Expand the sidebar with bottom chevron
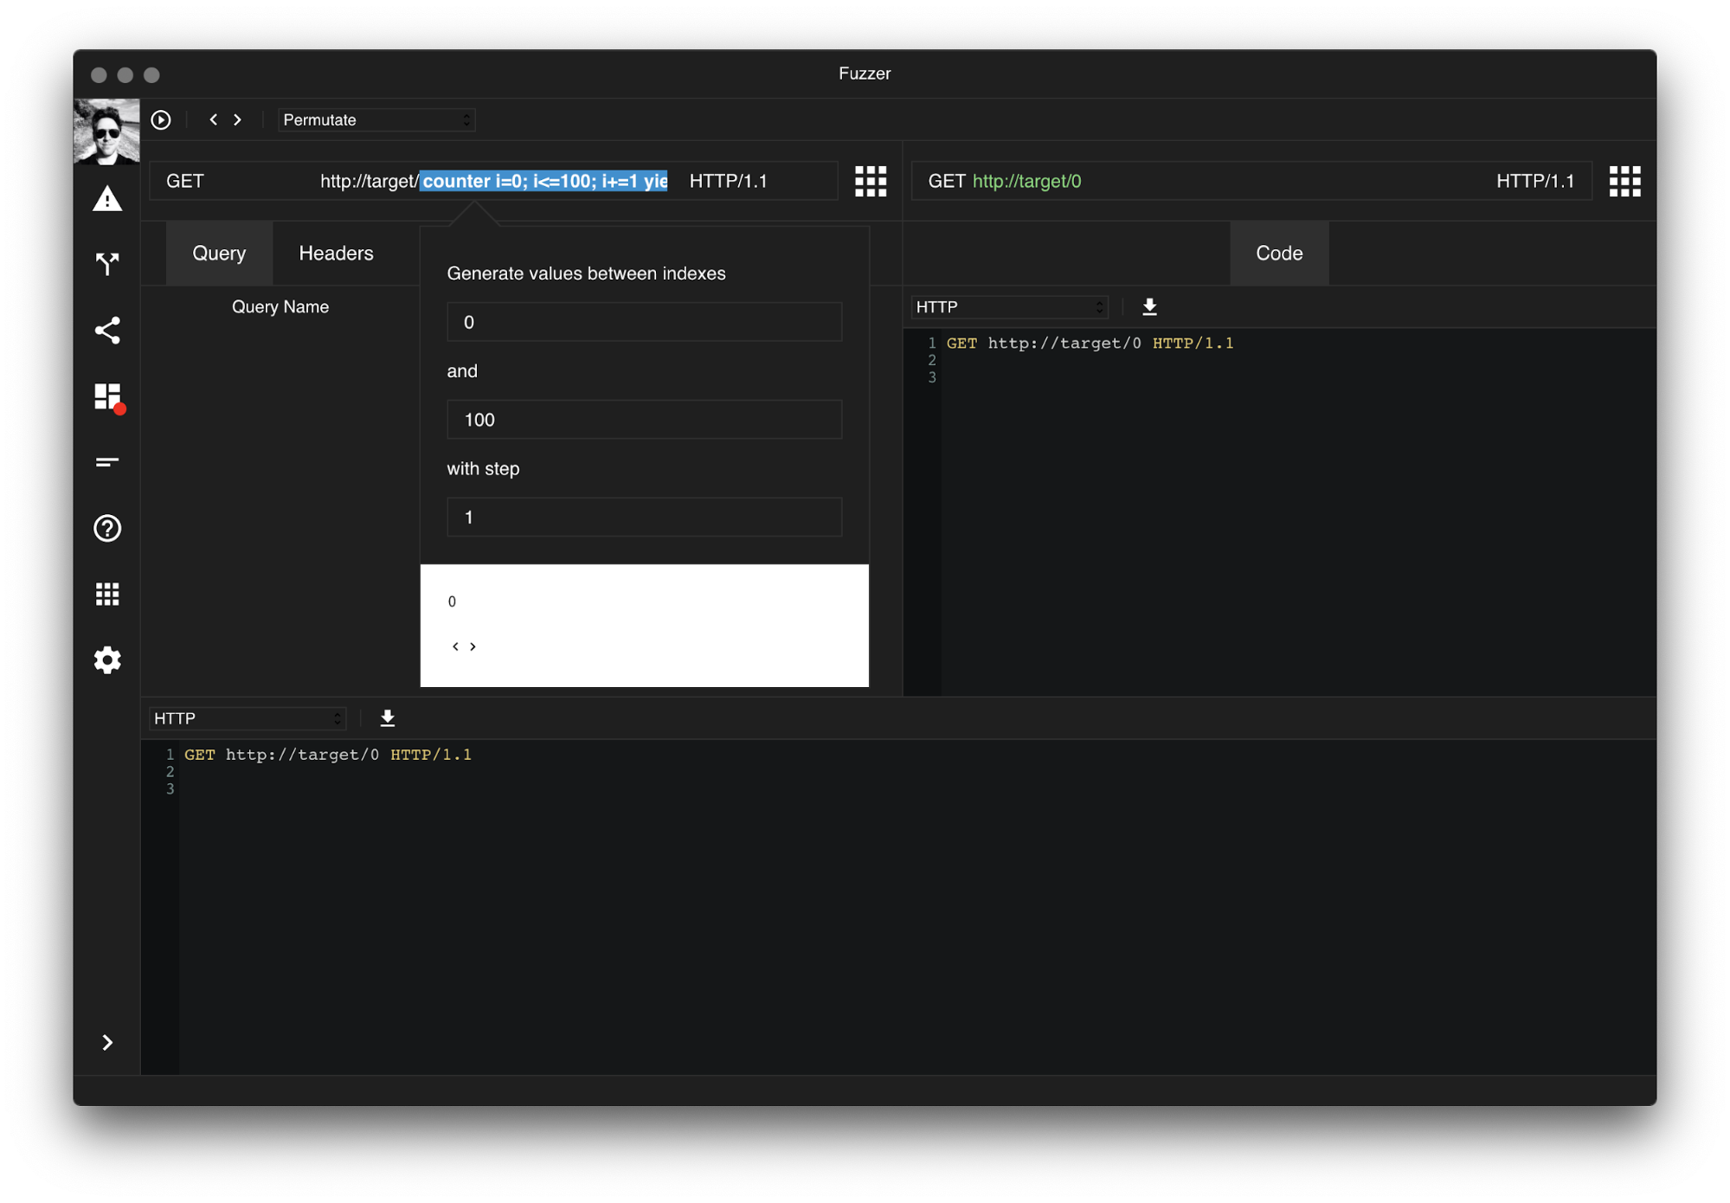 tap(107, 1042)
